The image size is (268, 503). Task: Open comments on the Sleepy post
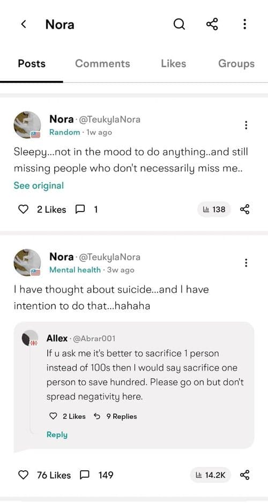[86, 209]
